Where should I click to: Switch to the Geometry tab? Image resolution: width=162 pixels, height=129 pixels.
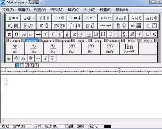pos(114,41)
